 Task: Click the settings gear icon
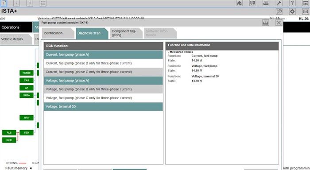point(292,12)
